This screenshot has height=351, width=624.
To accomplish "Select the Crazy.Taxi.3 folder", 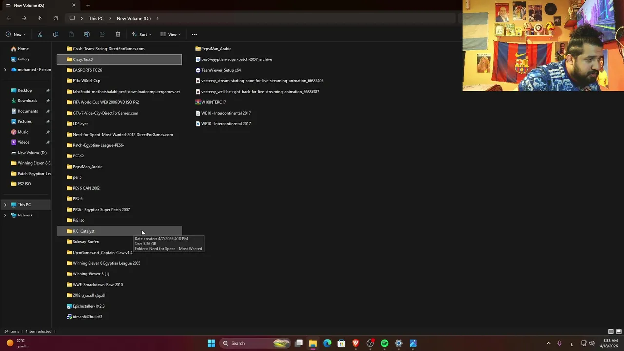I will pos(119,59).
